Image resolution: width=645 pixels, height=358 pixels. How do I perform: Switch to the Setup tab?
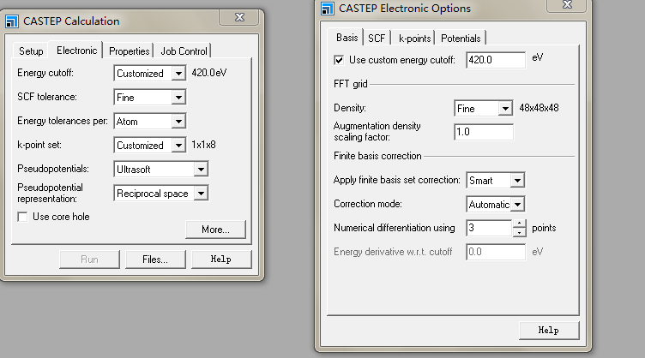[31, 51]
